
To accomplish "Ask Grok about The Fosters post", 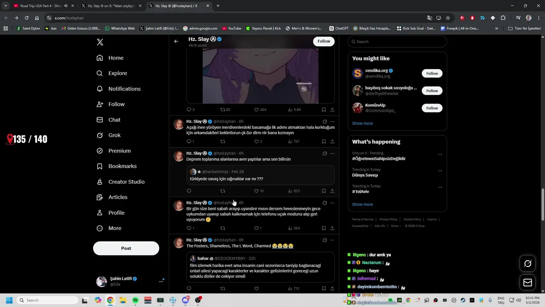I will coord(324,240).
